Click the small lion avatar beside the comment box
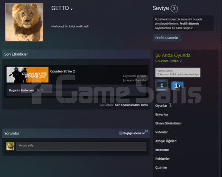Viewport: 222px width, 177px height. (10, 146)
